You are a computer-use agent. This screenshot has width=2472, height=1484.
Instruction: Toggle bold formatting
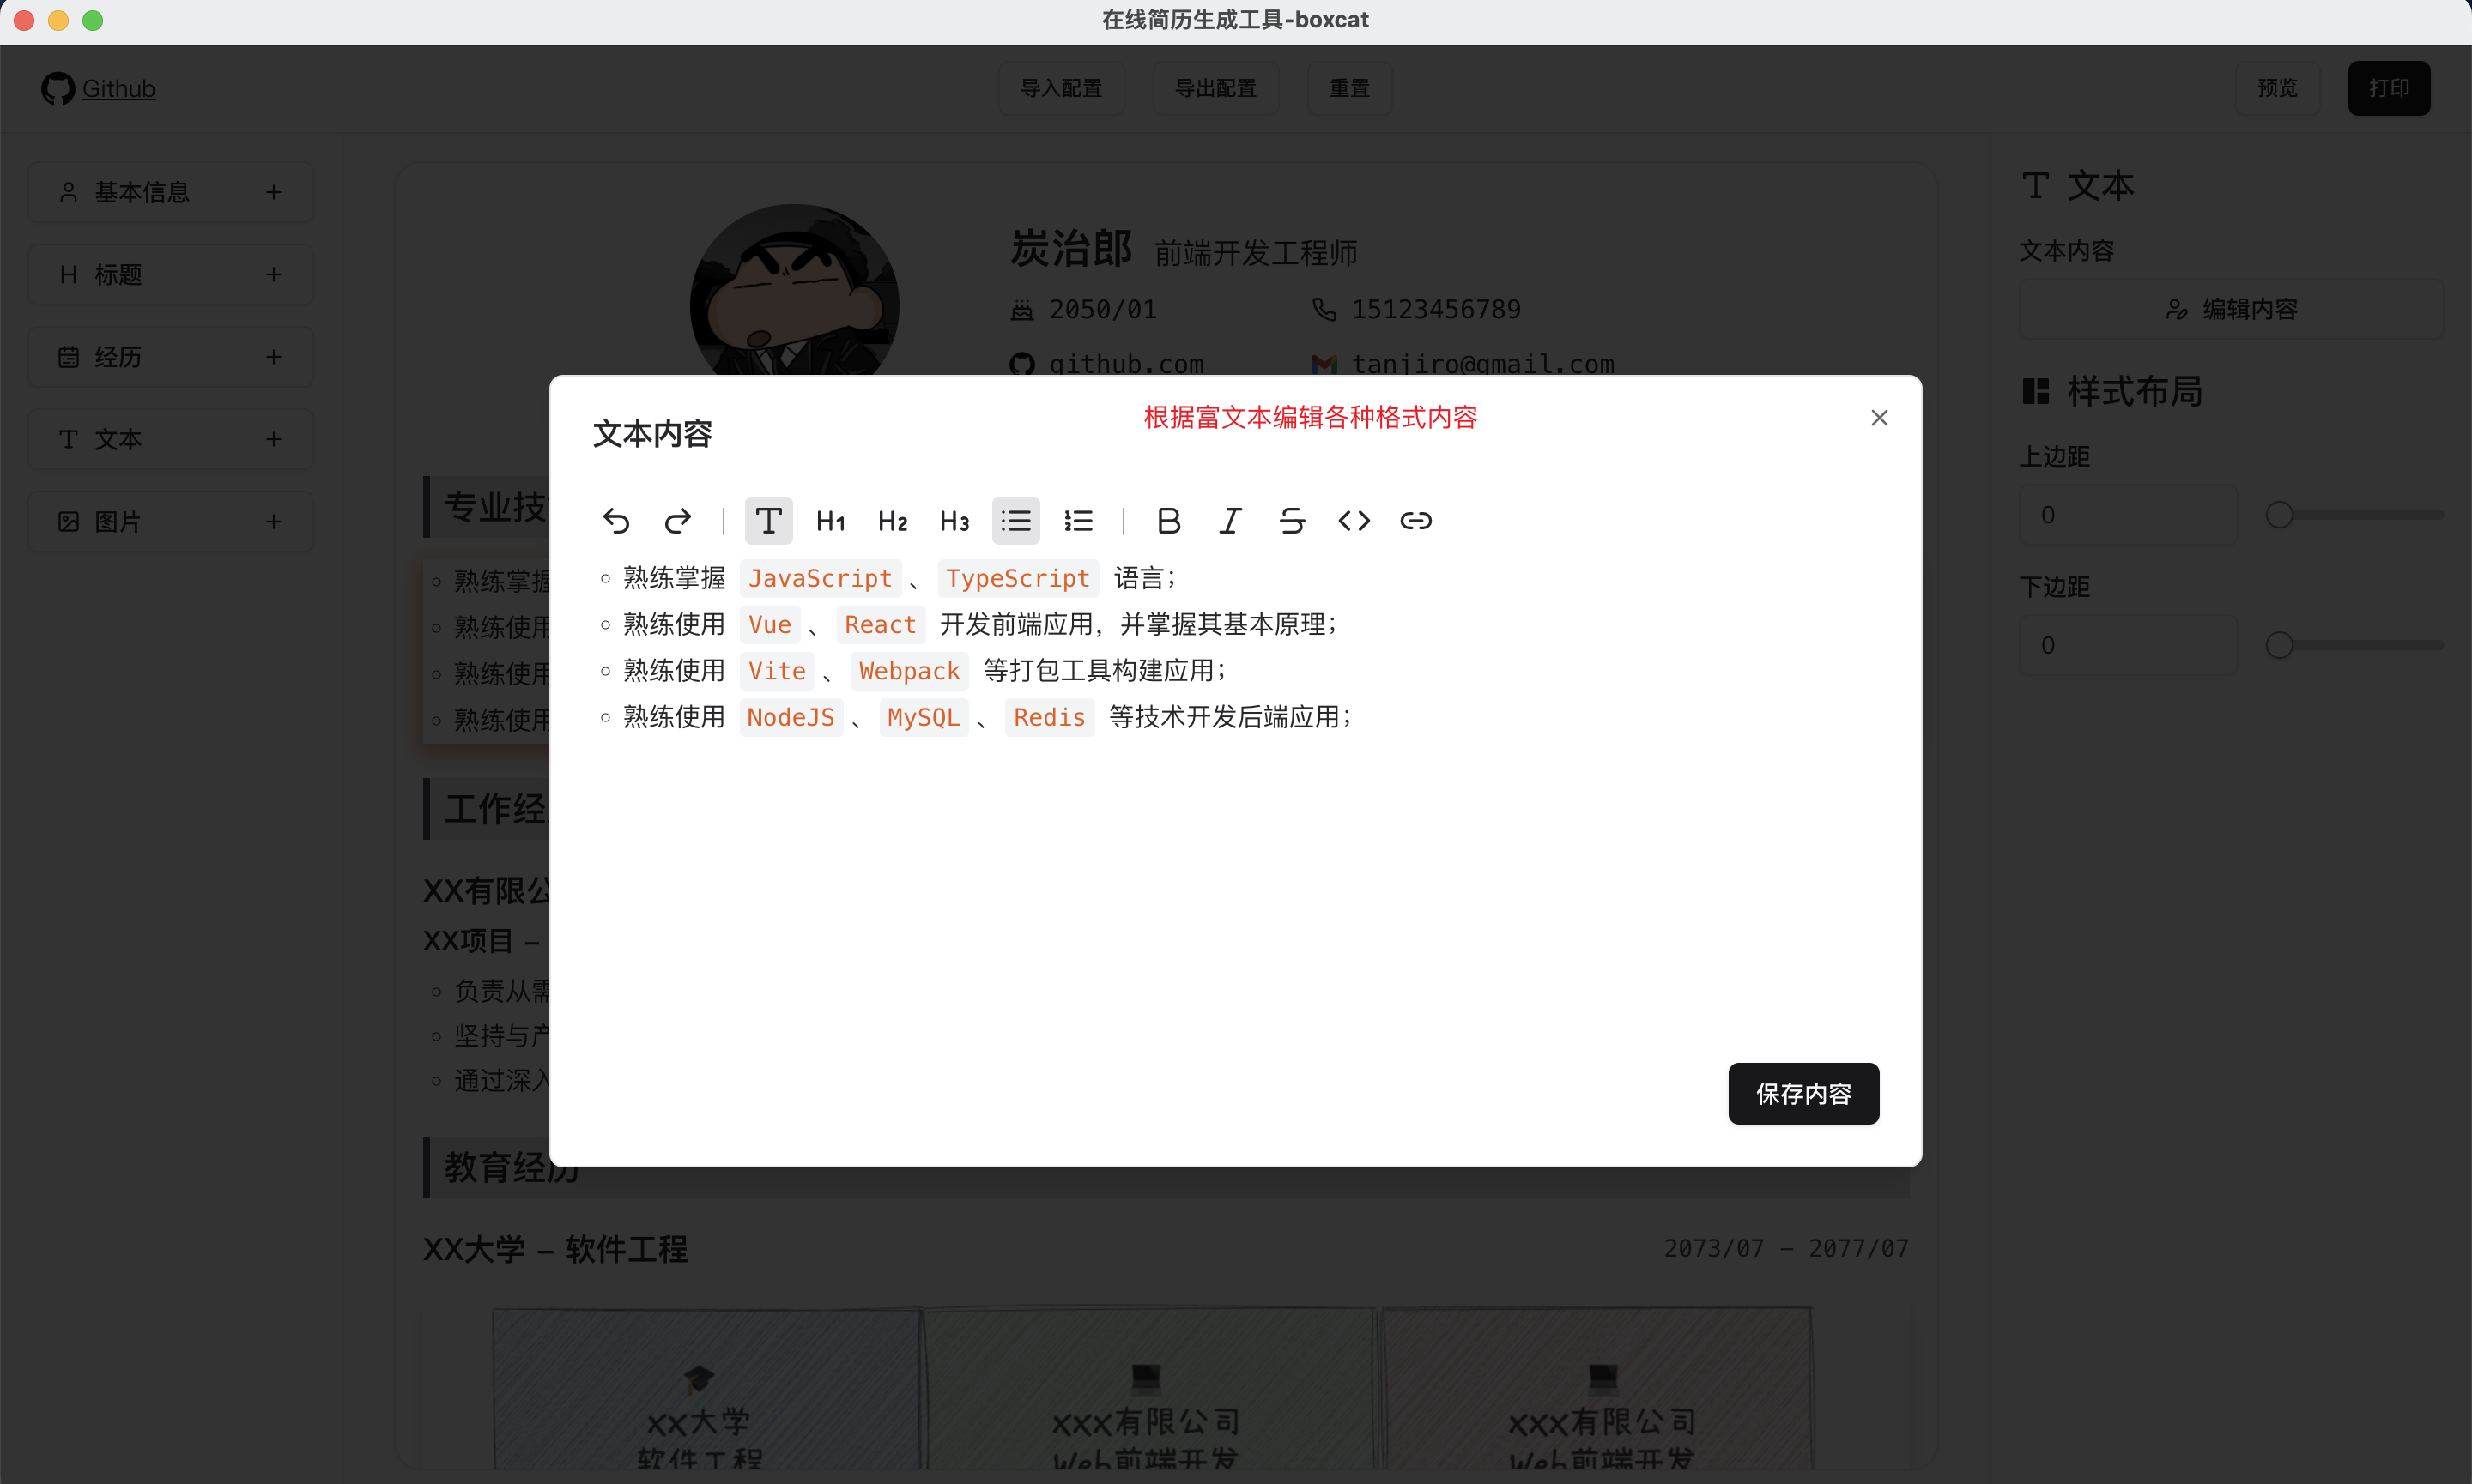click(x=1168, y=521)
